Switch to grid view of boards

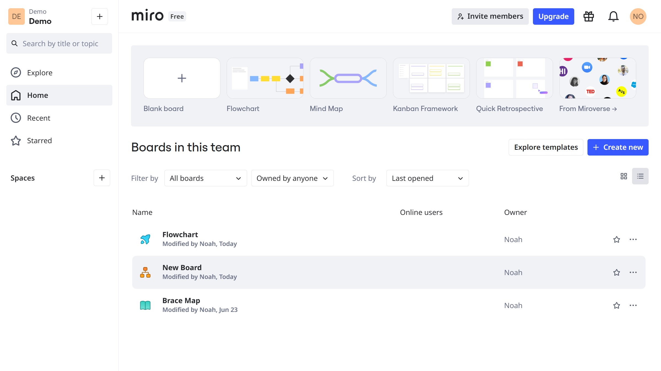[x=624, y=176]
